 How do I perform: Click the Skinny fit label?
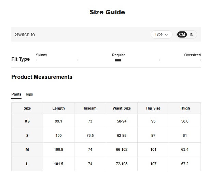coord(42,55)
